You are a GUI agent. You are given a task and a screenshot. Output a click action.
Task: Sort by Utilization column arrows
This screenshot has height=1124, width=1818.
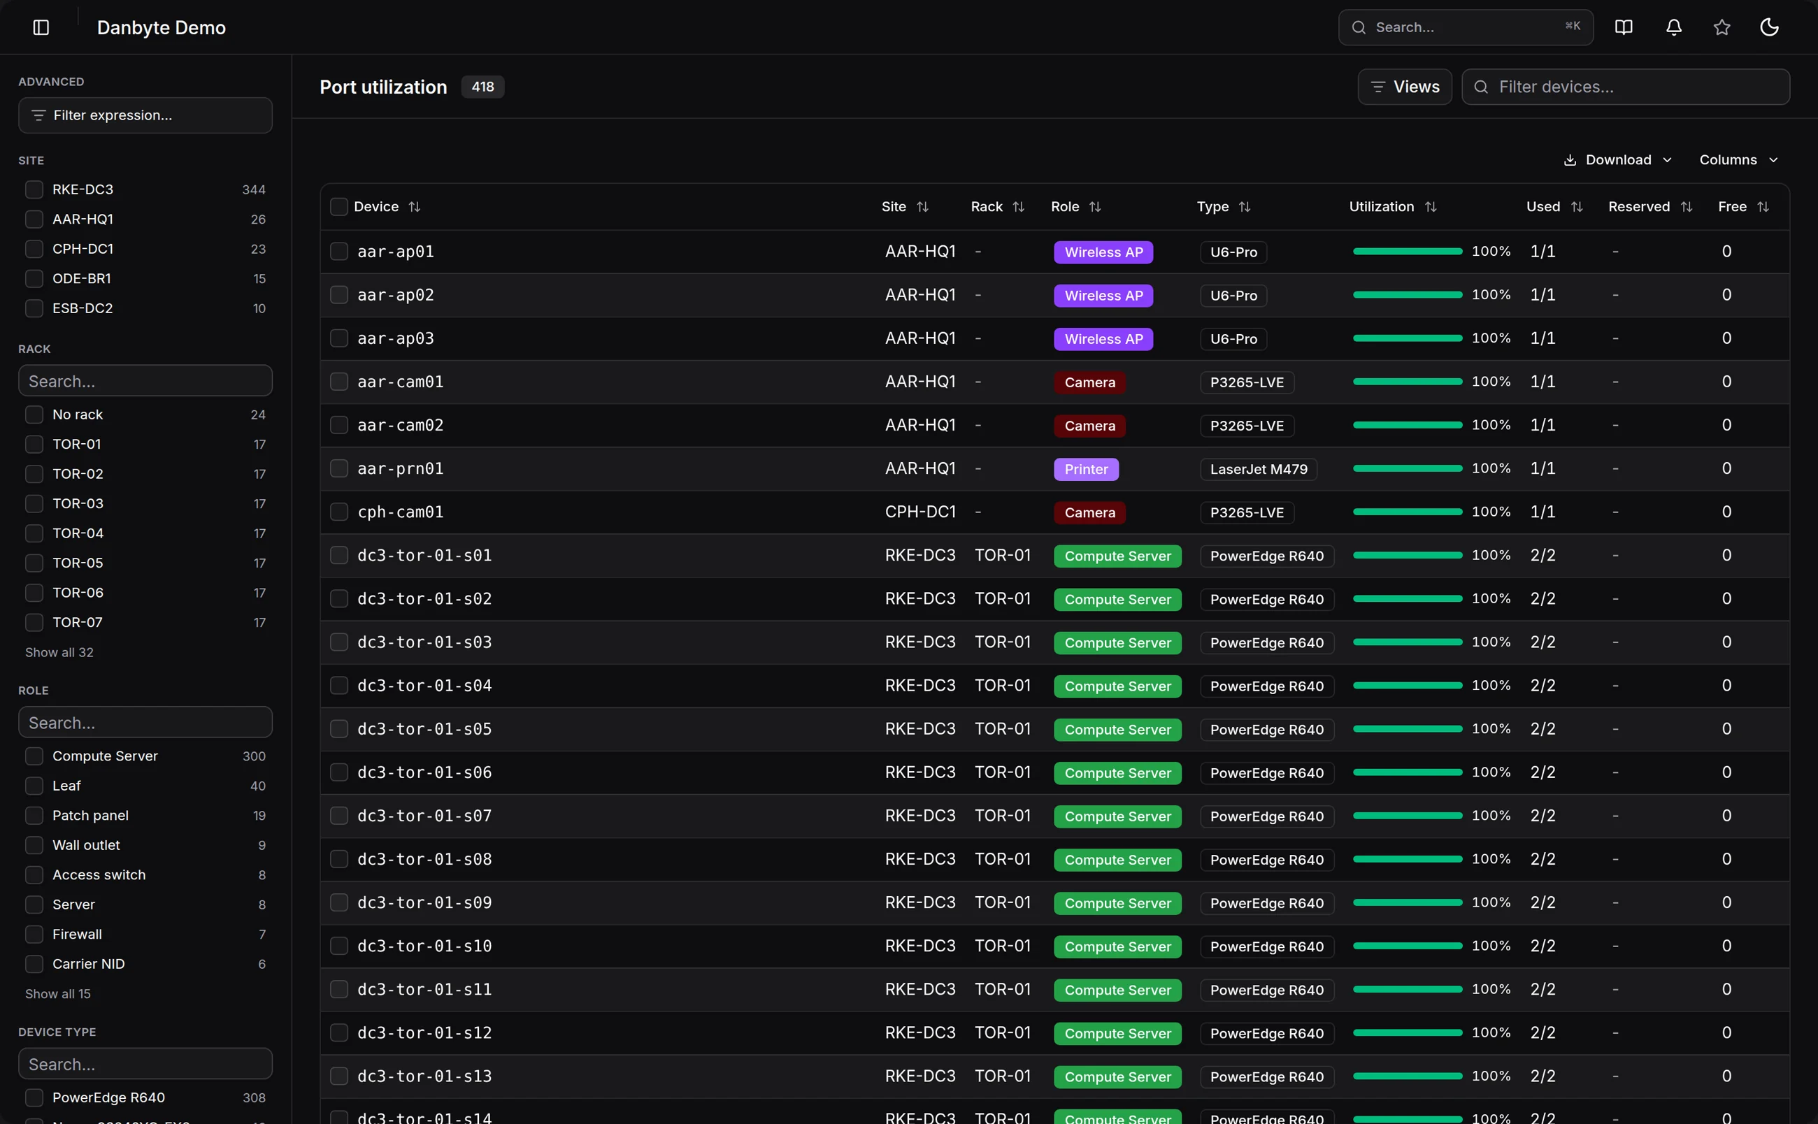[1430, 207]
